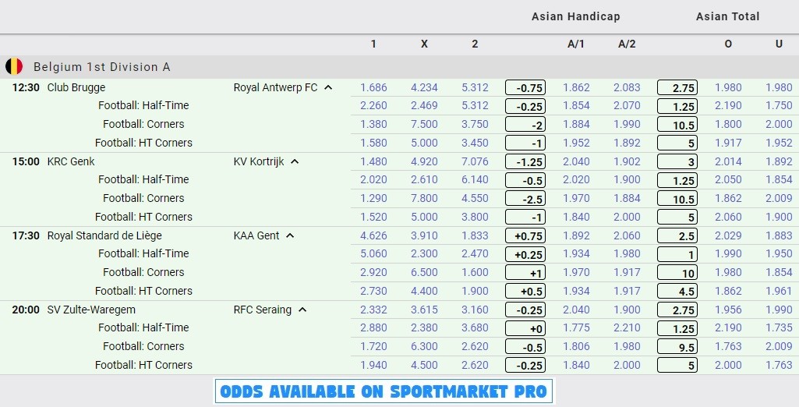Collapse the SV Zulte-Waregem vs RFC Seraing row

pyautogui.click(x=302, y=310)
